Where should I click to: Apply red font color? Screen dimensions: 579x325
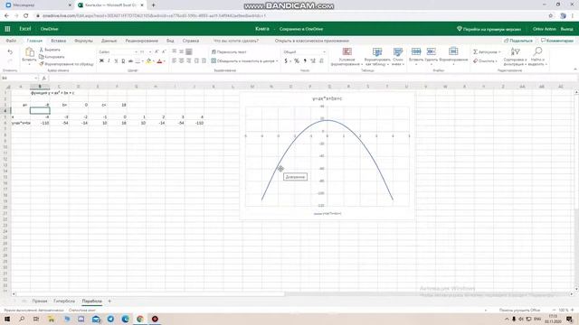159,60
